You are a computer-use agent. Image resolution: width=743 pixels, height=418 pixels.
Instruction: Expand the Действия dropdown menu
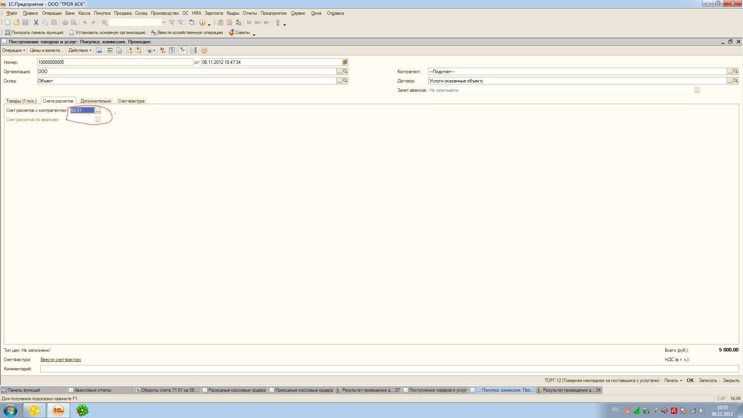tap(80, 50)
